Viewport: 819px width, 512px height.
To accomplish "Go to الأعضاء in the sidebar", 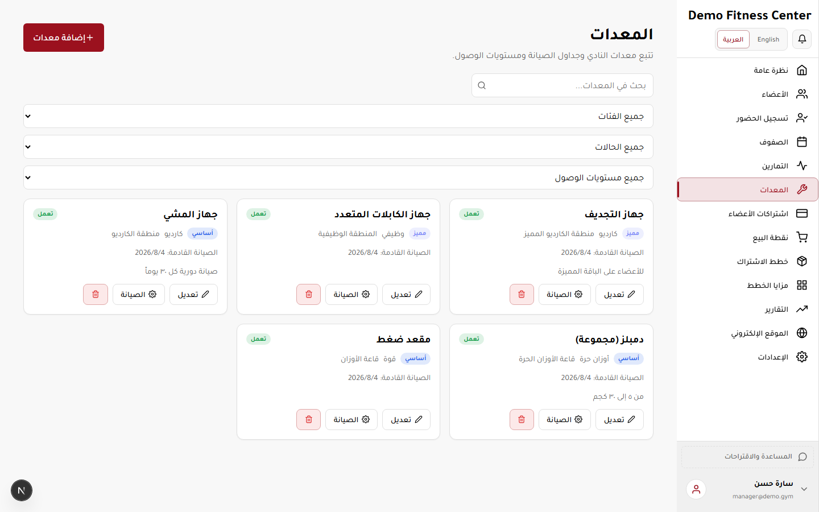I will (x=747, y=94).
